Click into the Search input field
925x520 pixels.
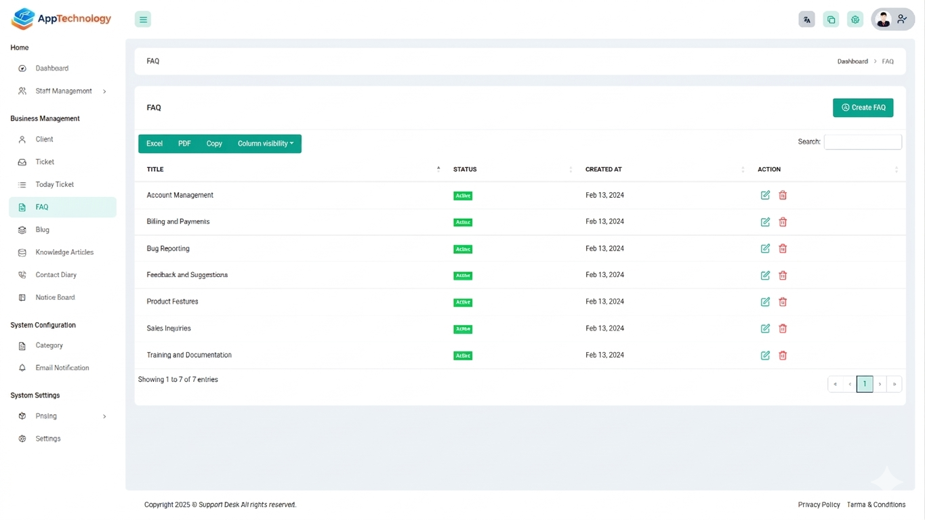pyautogui.click(x=862, y=142)
